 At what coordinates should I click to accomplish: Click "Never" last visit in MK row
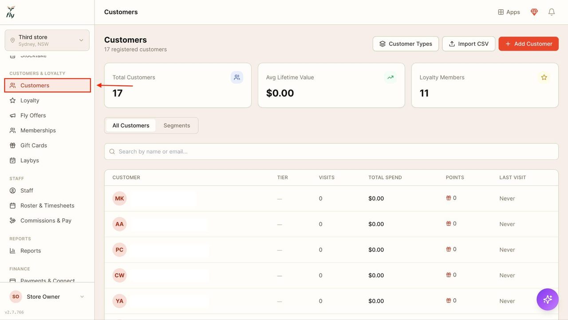pos(507,198)
